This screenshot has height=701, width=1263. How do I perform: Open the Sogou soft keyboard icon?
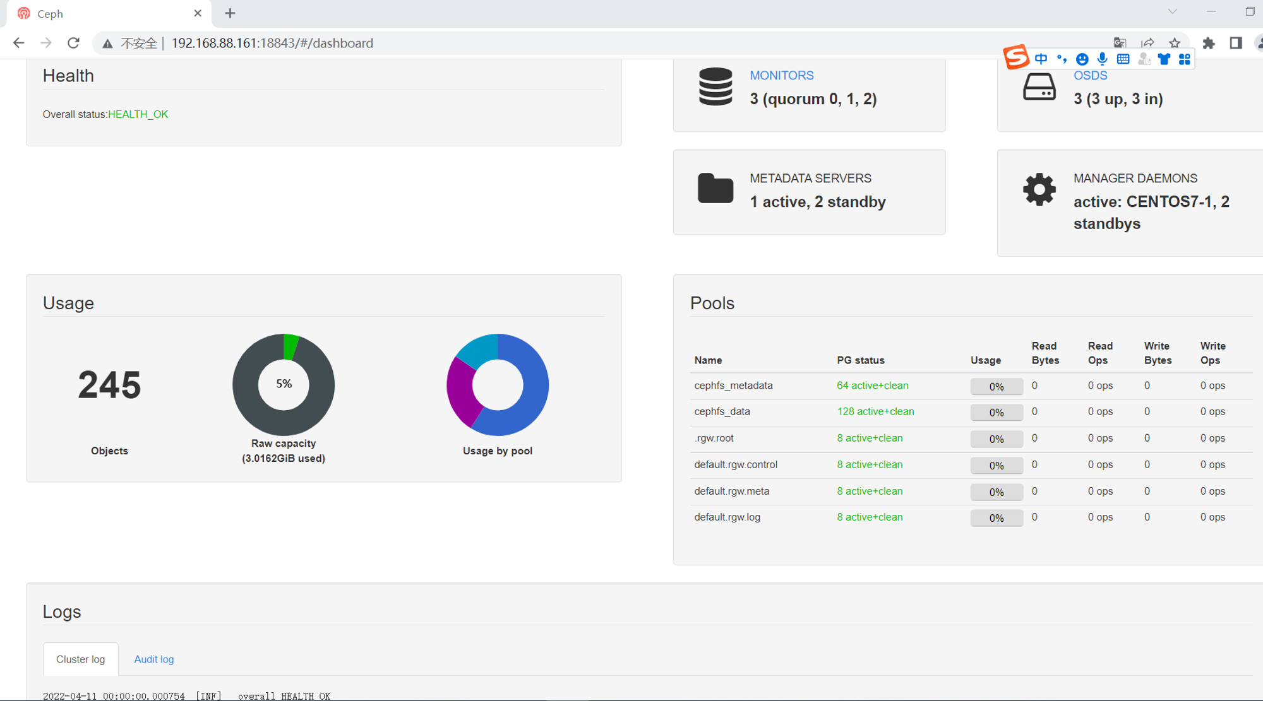point(1123,59)
